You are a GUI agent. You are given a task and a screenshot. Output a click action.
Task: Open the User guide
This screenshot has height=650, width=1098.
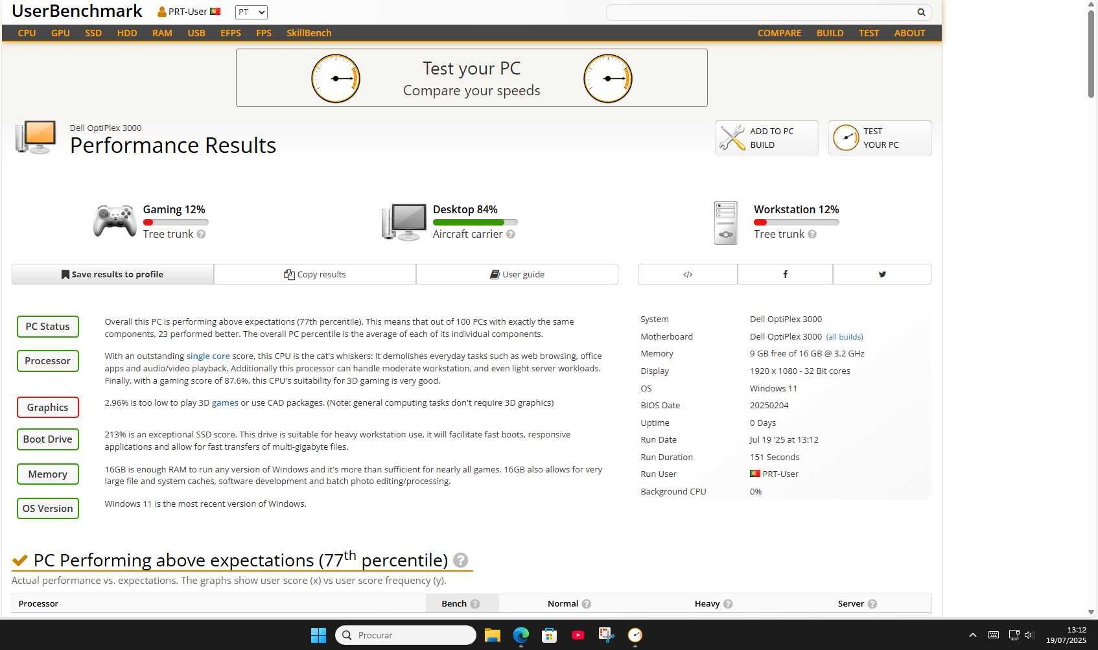[517, 274]
